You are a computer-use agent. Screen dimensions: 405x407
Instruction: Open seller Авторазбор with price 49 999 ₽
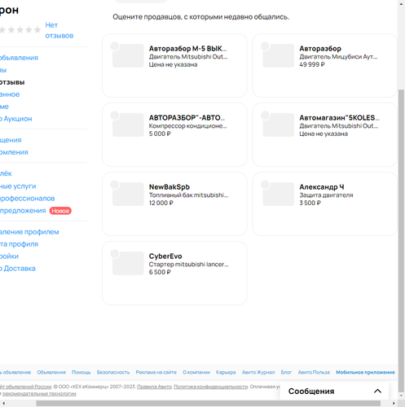[325, 65]
